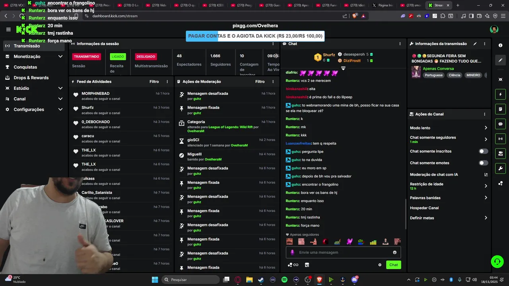Open the hamburger sidebar menu

tap(8, 29)
